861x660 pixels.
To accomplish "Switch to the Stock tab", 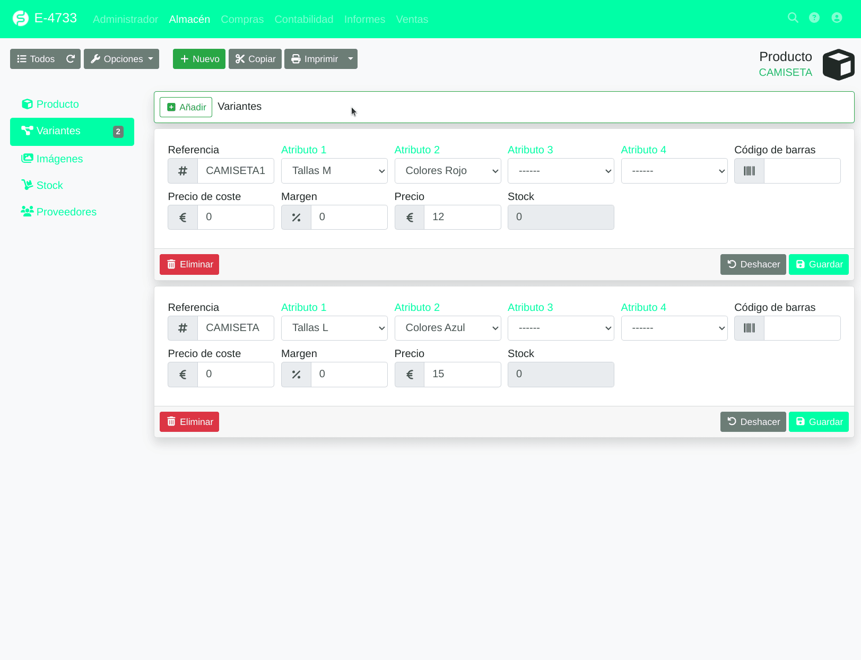I will tap(72, 185).
